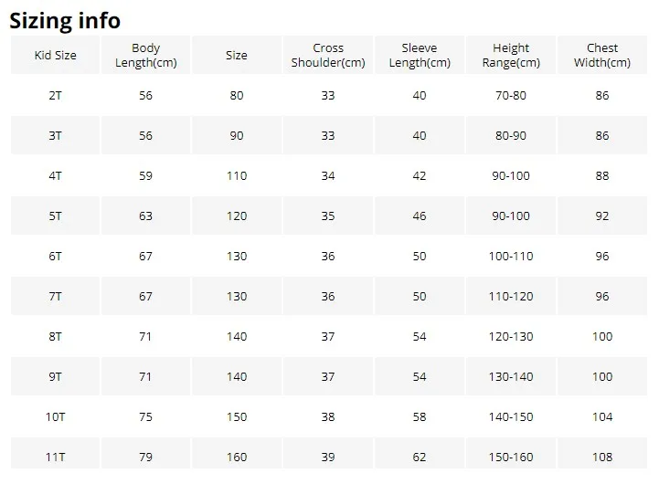Click the 150-160 height range value
This screenshot has width=659, height=484.
coord(511,457)
